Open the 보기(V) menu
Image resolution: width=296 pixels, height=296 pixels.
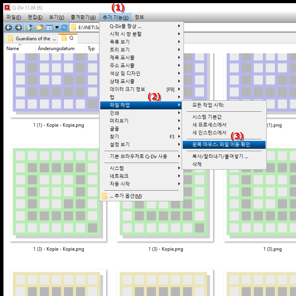coord(56,17)
